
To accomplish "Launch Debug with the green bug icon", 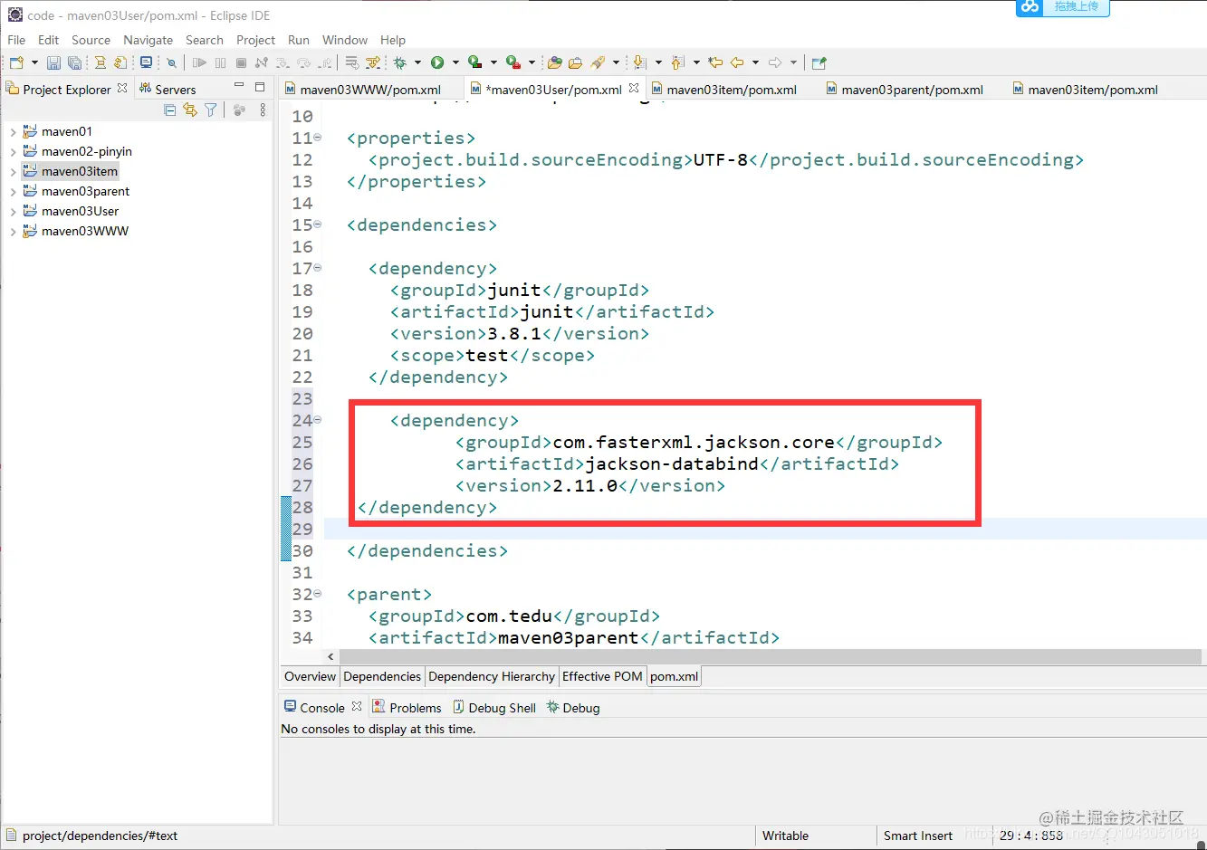I will (x=399, y=62).
